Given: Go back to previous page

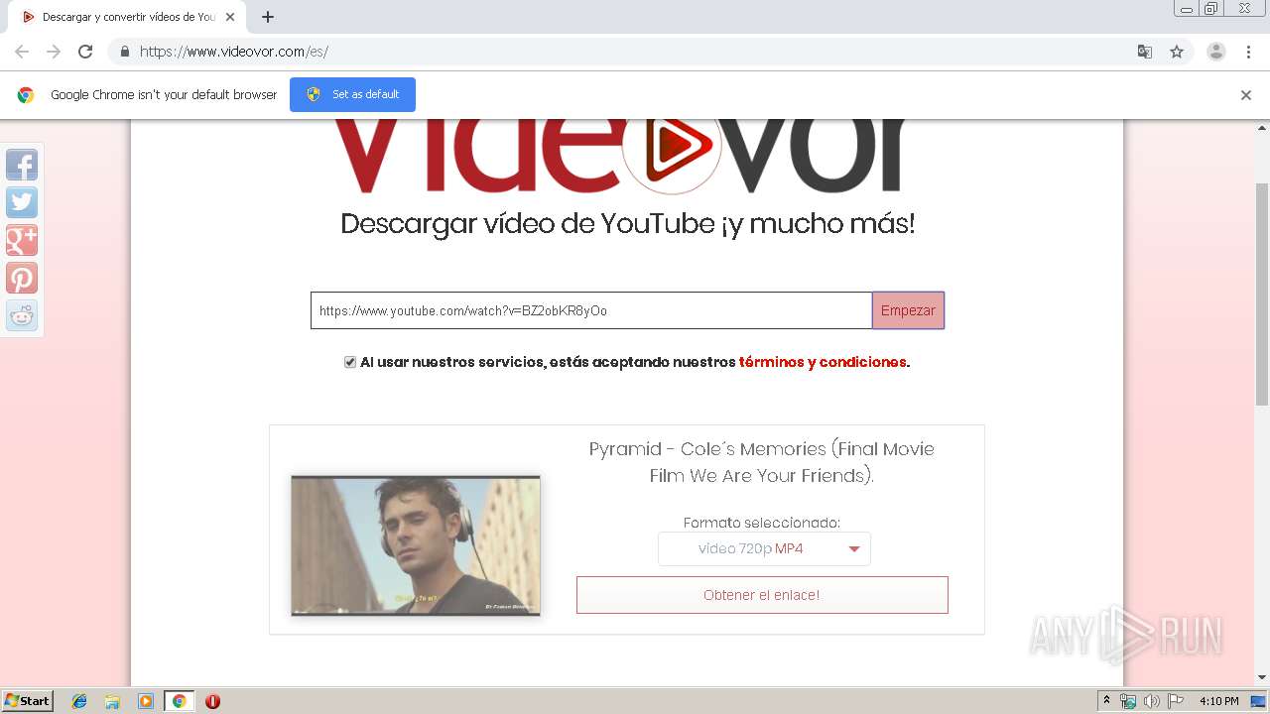Looking at the screenshot, I should click(22, 52).
